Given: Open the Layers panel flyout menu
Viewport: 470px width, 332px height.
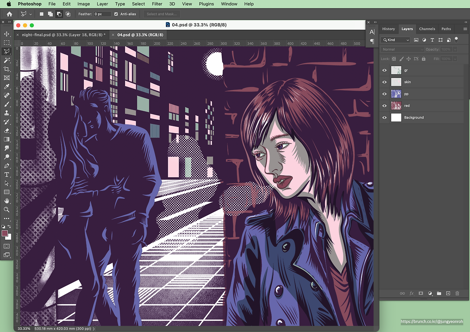Looking at the screenshot, I should pyautogui.click(x=465, y=29).
